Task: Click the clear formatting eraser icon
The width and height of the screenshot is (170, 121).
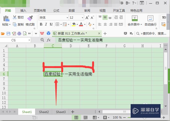Action: coord(90,24)
